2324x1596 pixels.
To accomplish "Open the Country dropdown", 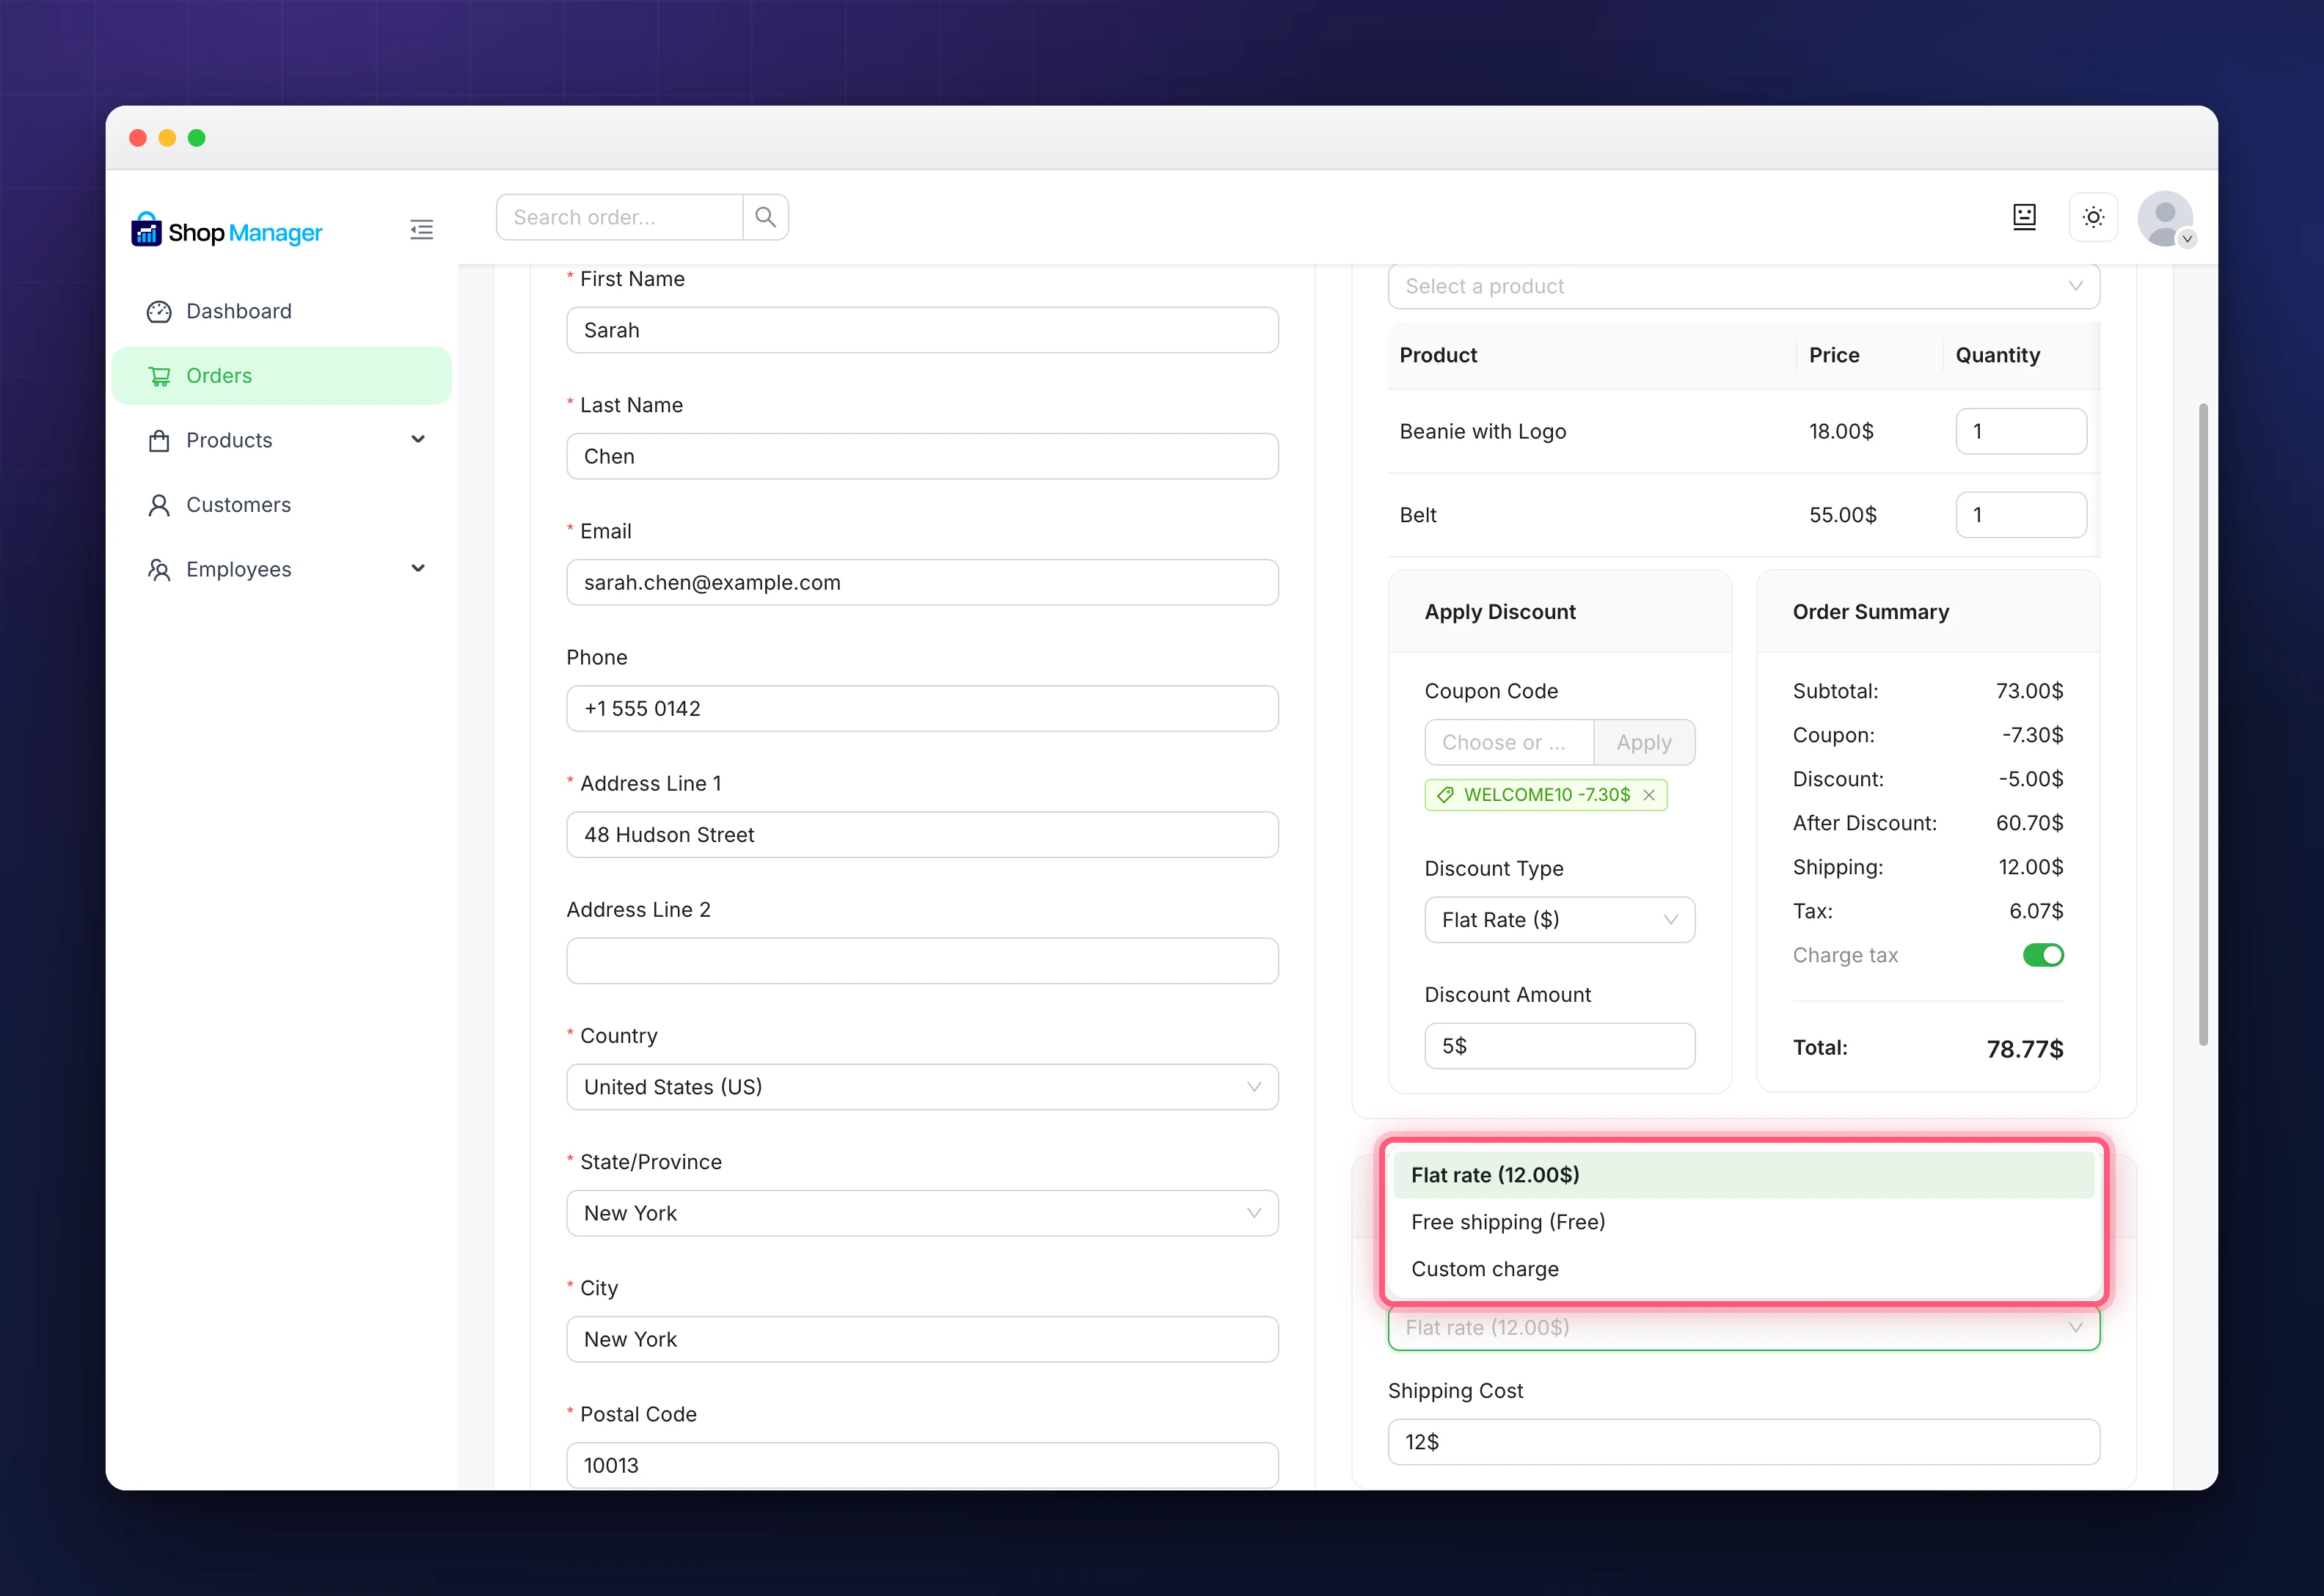I will point(922,1087).
